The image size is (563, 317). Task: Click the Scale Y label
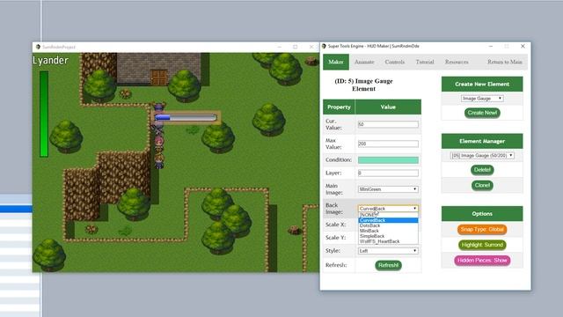(x=335, y=238)
